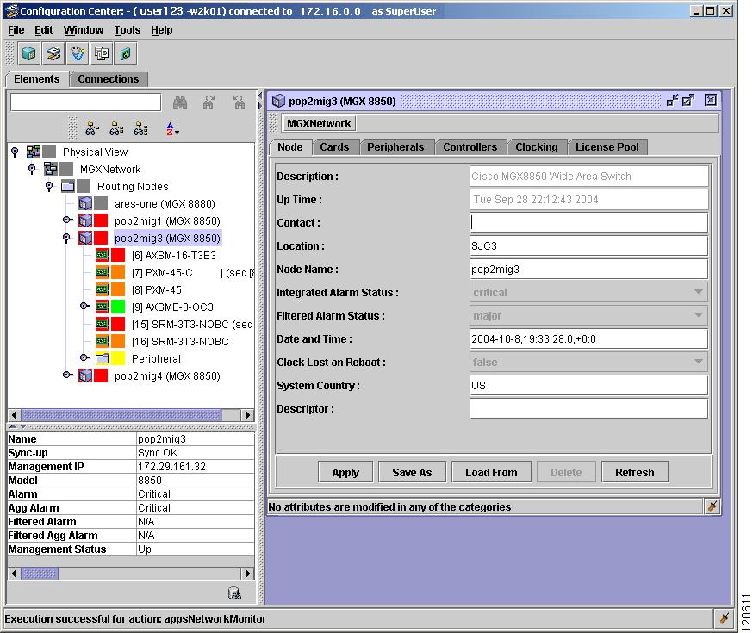Click the Descriptor input field
This screenshot has width=753, height=633.
pos(588,408)
